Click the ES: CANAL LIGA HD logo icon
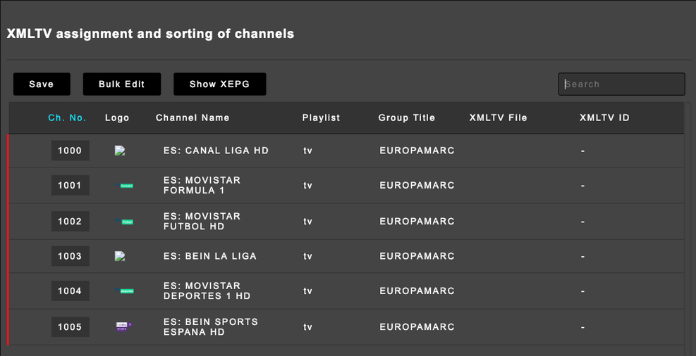This screenshot has height=356, width=696. (120, 151)
